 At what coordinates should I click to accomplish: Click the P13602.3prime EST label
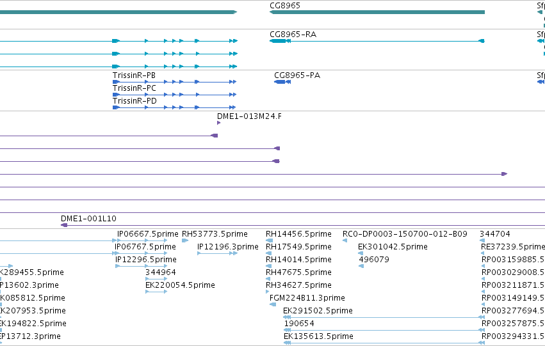coord(29,285)
